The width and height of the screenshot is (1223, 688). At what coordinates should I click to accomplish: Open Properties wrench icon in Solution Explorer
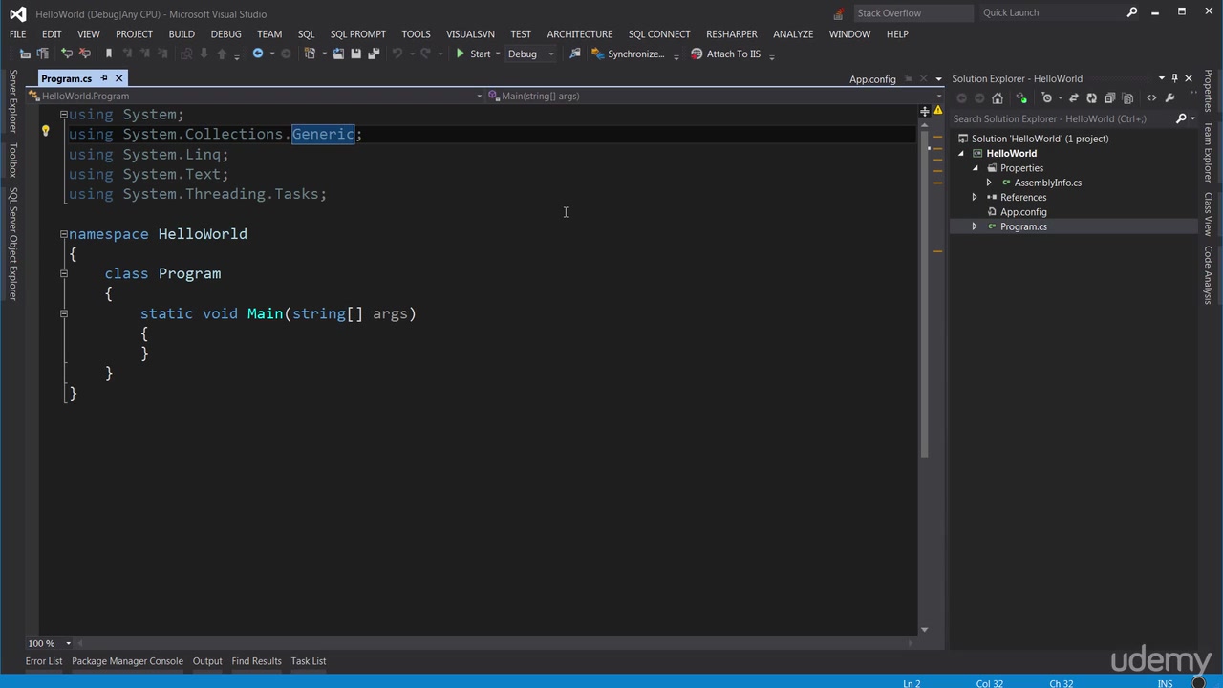[1169, 98]
